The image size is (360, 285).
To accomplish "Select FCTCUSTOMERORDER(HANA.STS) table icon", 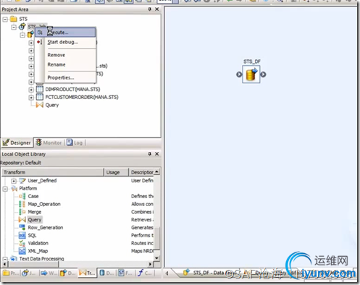I will point(40,97).
